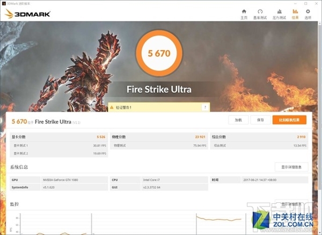Image resolution: width=322 pixels, height=235 pixels.
Task: Open the 选项 options gear tab
Action: [x=308, y=14]
